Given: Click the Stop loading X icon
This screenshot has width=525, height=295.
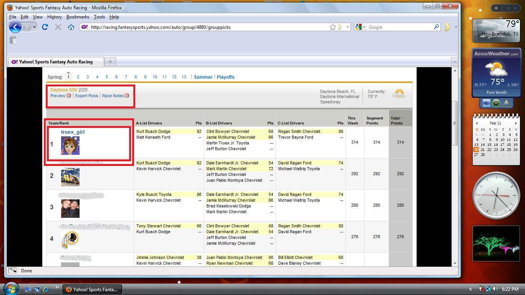Looking at the screenshot, I should tap(58, 27).
